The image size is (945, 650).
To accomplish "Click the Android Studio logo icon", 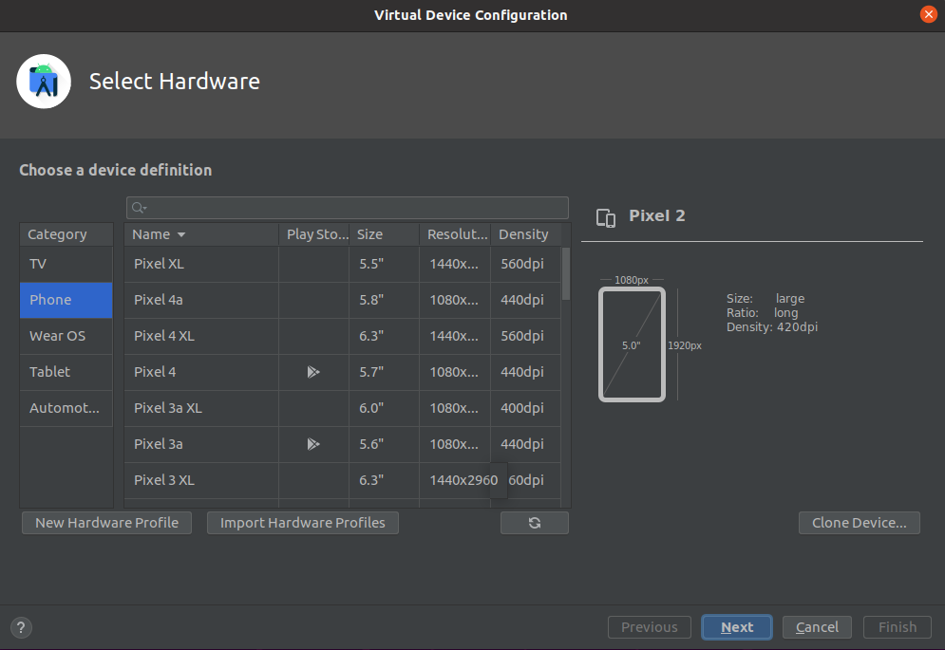I will click(x=44, y=82).
